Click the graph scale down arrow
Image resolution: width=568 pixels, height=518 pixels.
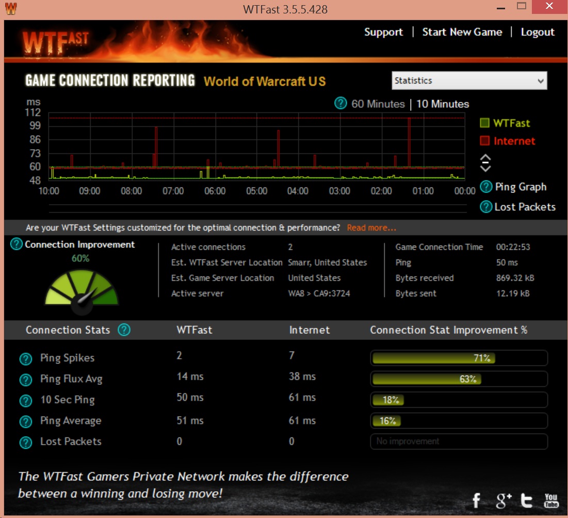485,168
